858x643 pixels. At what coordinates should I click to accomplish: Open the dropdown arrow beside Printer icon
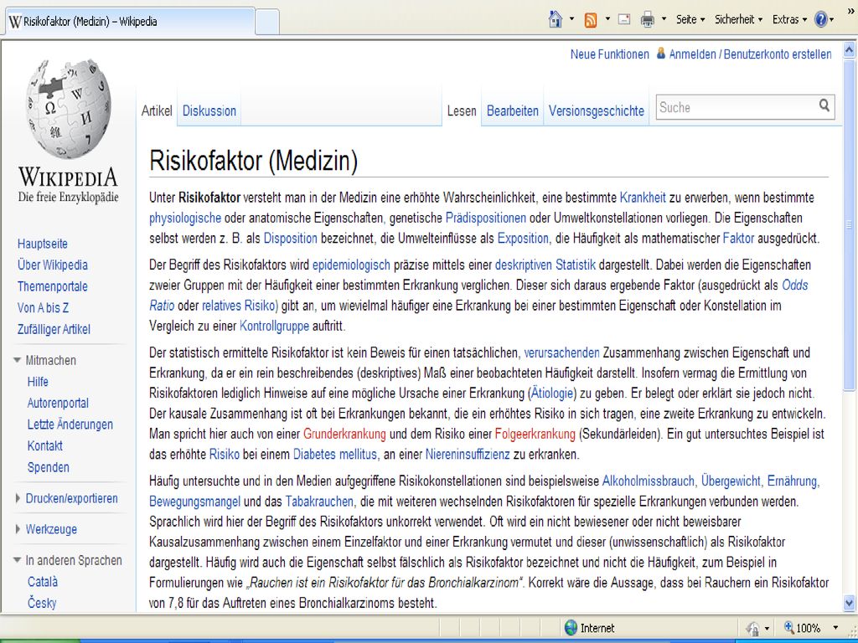tap(664, 20)
